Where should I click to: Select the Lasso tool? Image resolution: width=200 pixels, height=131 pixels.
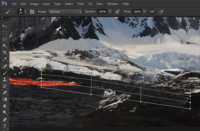tap(5, 39)
